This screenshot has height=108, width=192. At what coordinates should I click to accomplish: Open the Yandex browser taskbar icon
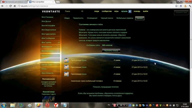point(56,105)
